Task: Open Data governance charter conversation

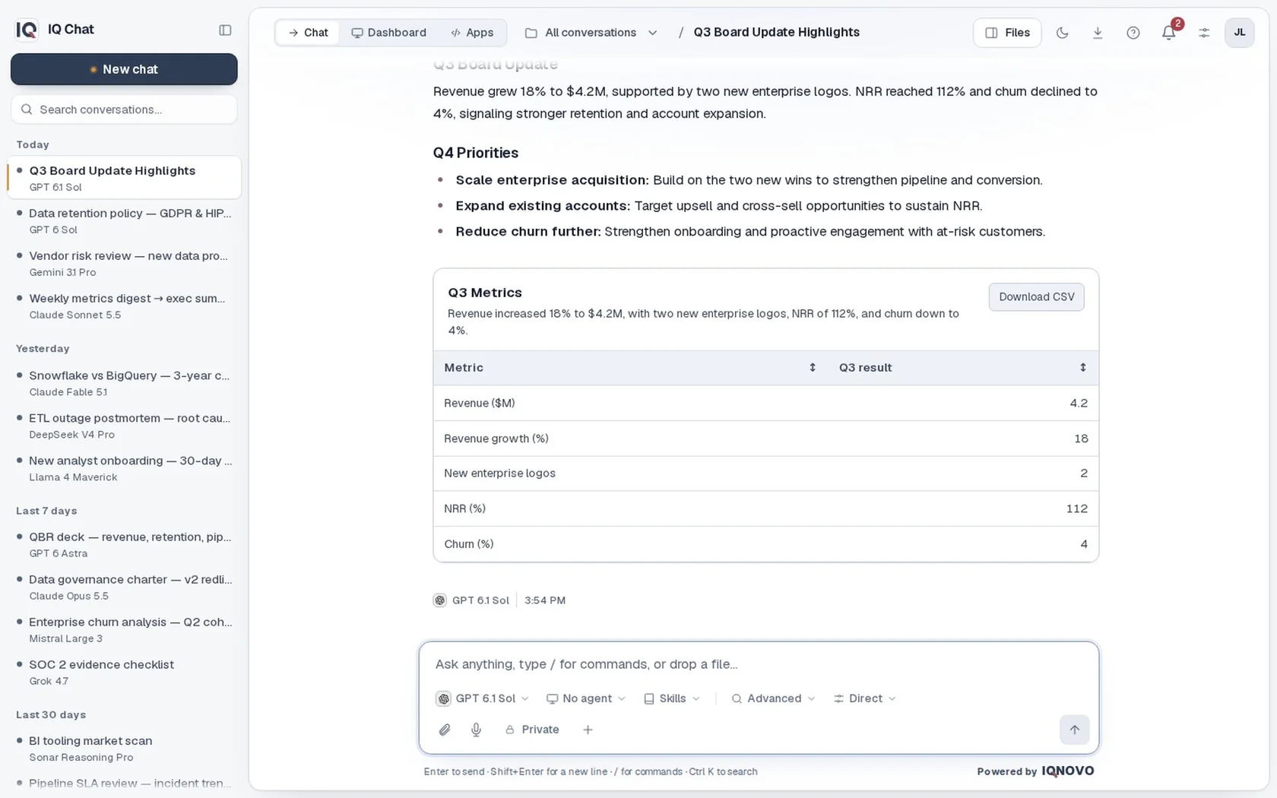Action: pos(124,587)
